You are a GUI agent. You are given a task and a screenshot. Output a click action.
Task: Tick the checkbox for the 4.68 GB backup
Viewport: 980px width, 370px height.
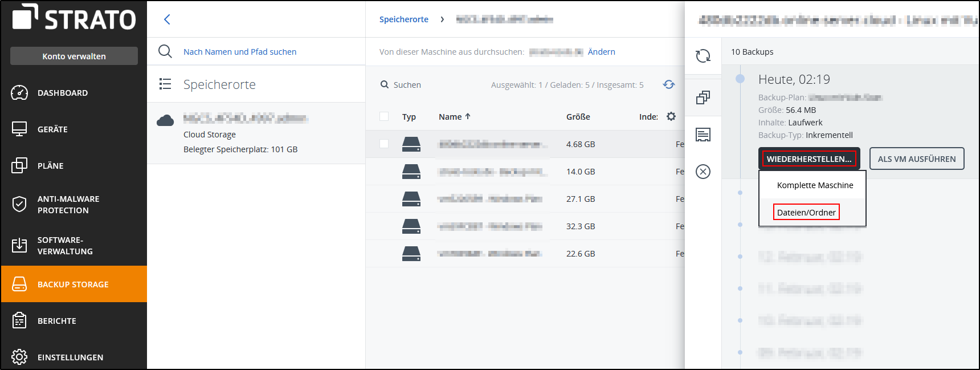384,144
